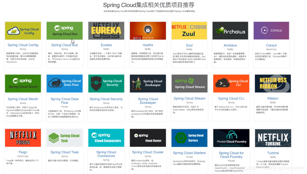Open the Spring Cloud Sleuth title link
This screenshot has height=174, width=307.
click(x=23, y=99)
